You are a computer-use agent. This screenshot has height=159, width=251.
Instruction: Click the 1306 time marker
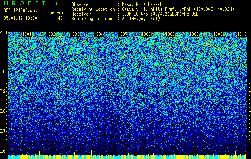(x=146, y=34)
